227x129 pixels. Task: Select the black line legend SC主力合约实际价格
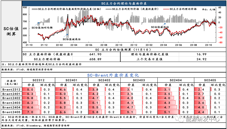point(132,9)
